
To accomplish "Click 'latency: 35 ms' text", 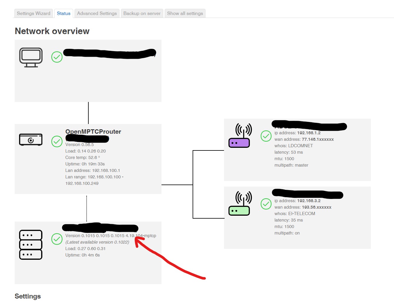I will pos(289,220).
